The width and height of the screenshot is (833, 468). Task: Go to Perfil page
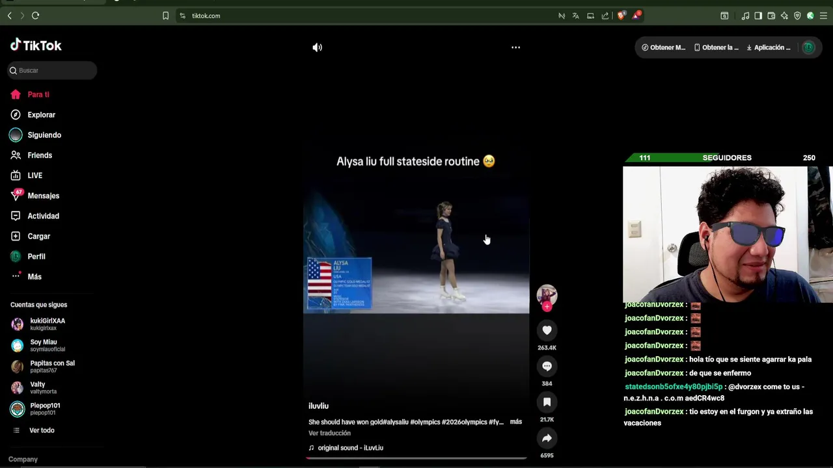click(x=28, y=256)
